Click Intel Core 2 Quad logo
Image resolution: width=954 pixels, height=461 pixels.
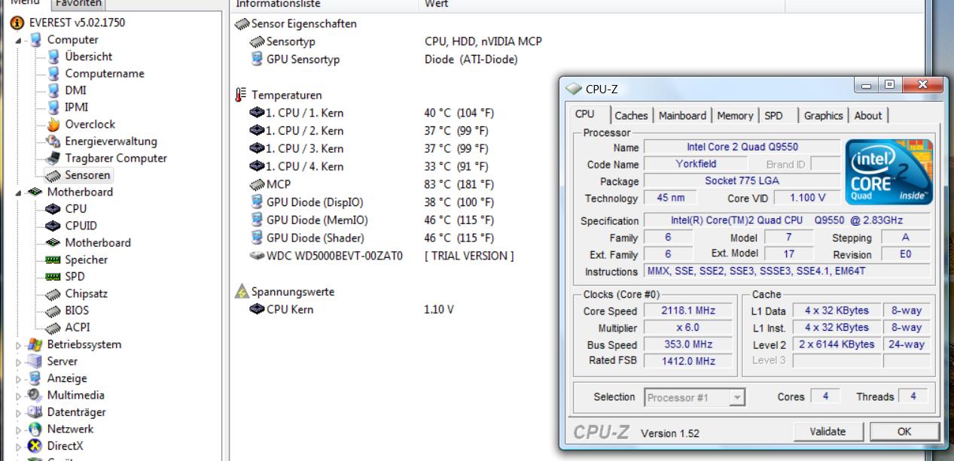[888, 172]
